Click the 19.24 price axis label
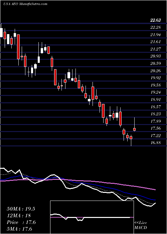This screenshot has height=234, width=167. pos(156,92)
